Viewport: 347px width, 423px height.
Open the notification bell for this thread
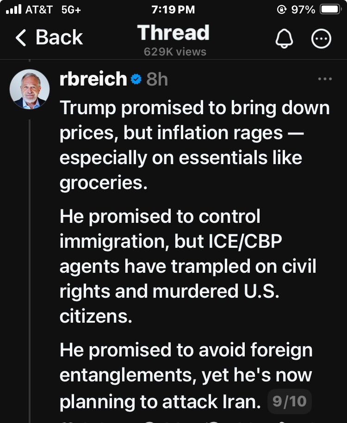coord(284,39)
